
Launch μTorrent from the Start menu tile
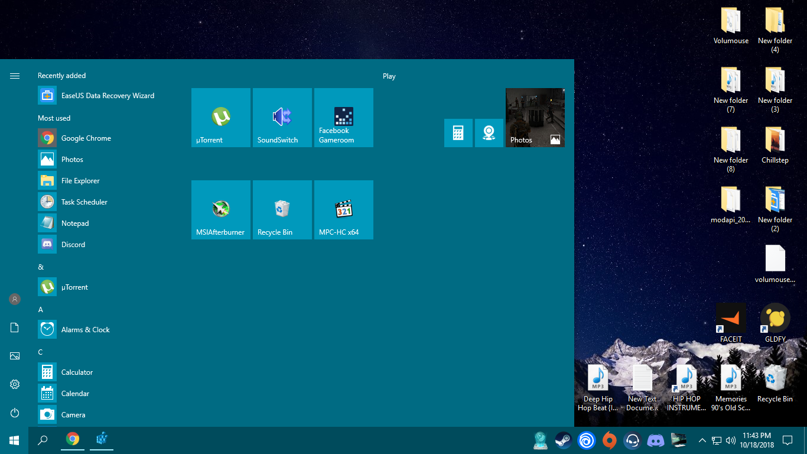pyautogui.click(x=220, y=117)
